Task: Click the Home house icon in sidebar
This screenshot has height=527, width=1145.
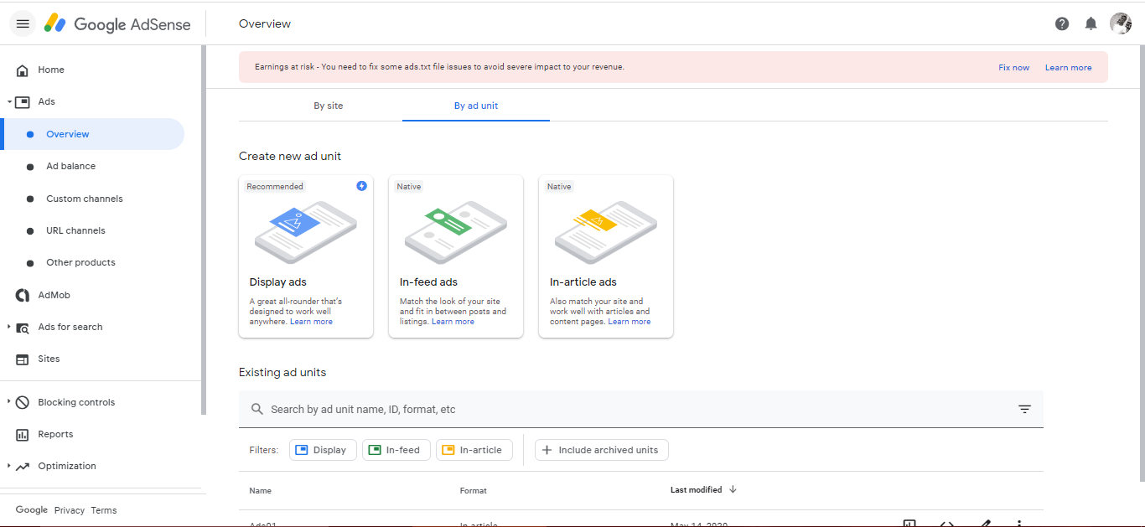Action: [x=23, y=70]
